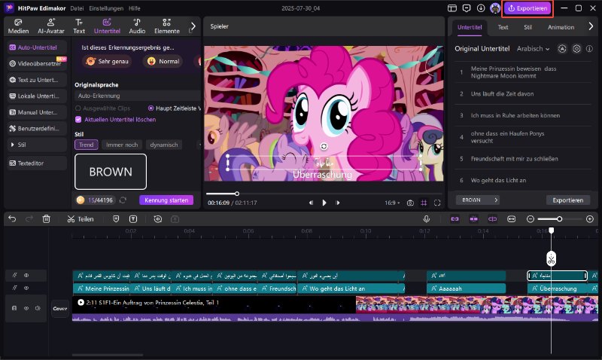Click the subtitle settings gear icon
The width and height of the screenshot is (602, 360).
[576, 49]
